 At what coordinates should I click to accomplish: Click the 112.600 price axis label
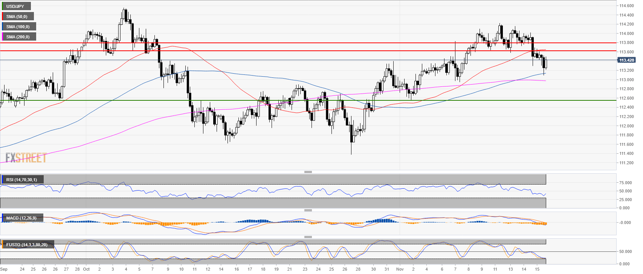pyautogui.click(x=626, y=98)
